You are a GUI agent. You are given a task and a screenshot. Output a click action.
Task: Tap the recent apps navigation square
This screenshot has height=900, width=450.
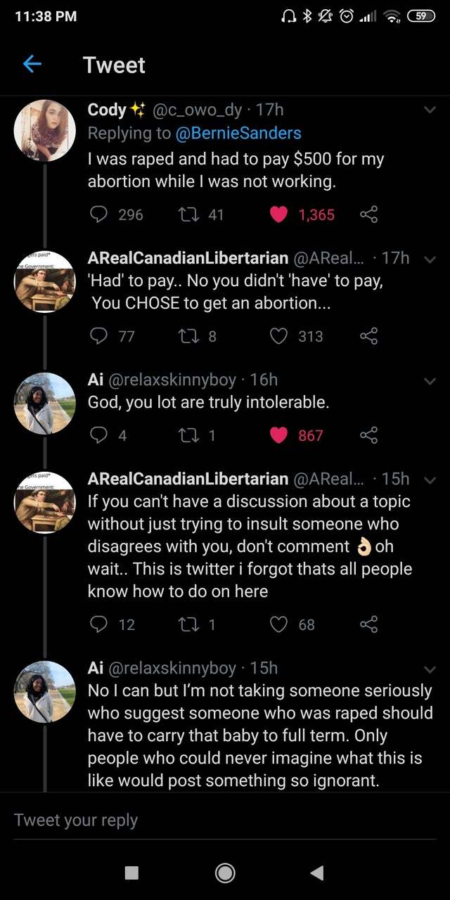[133, 872]
